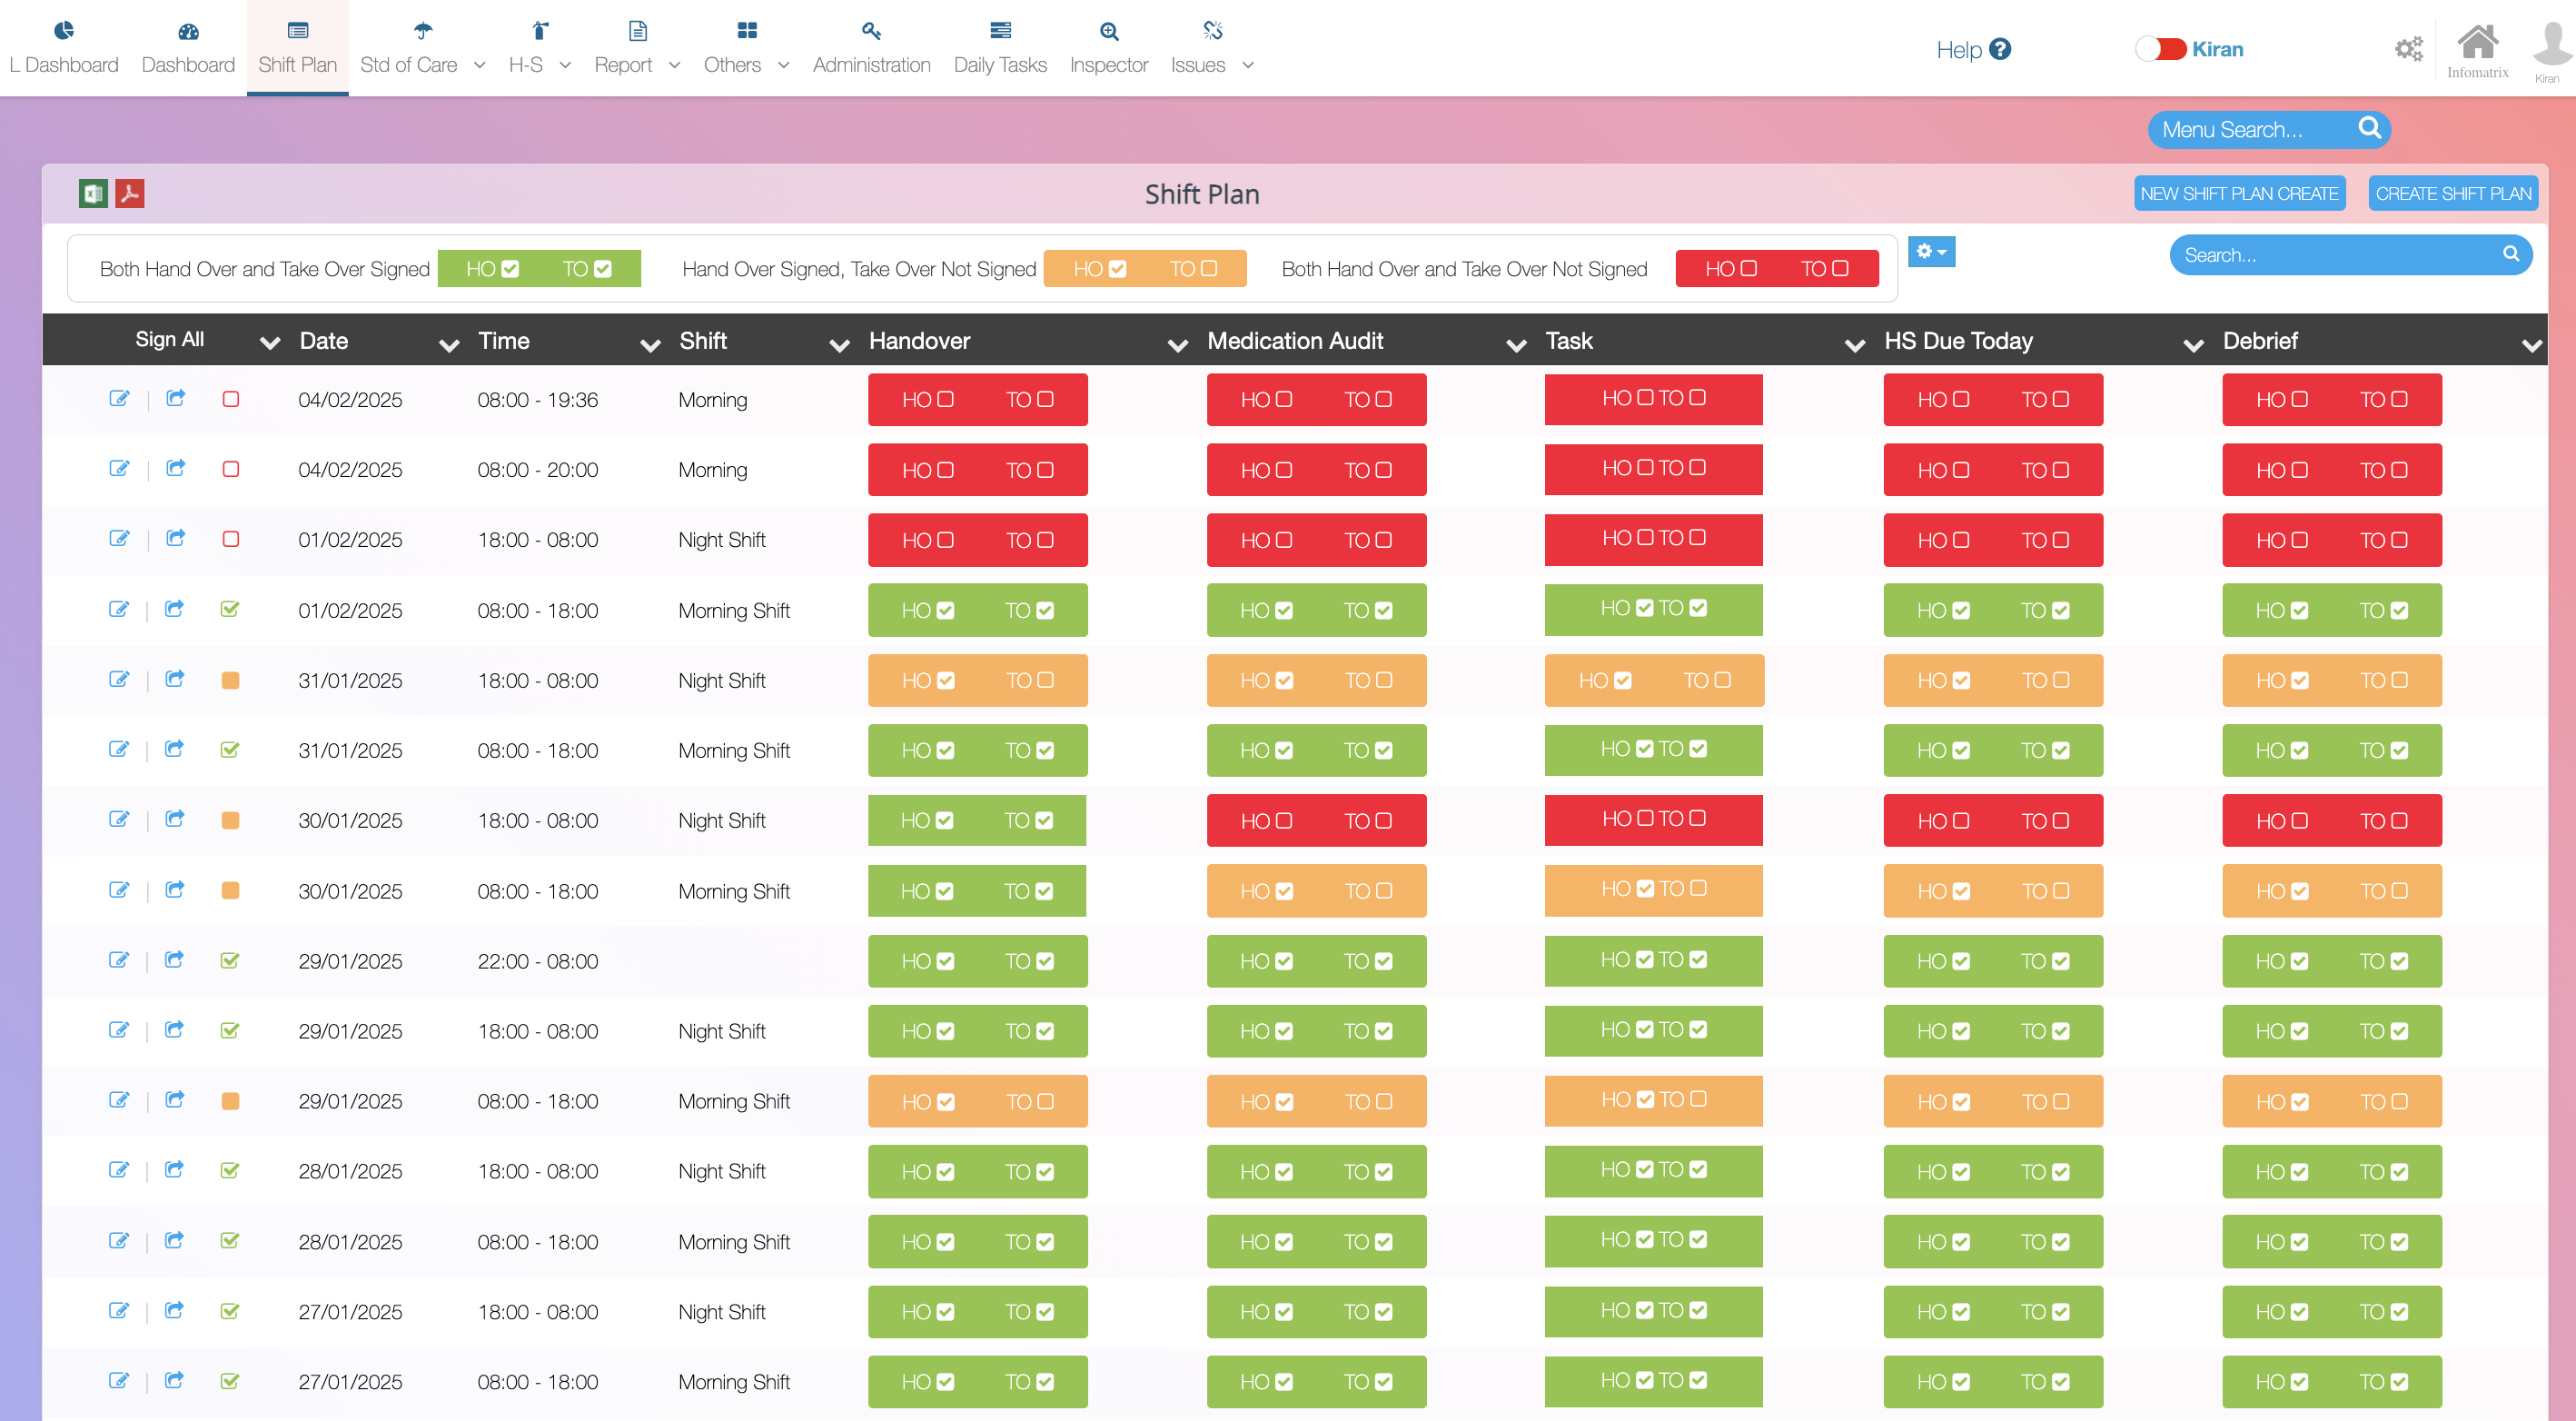Image resolution: width=2576 pixels, height=1421 pixels.
Task: Tick sign checkbox for 04/02/2025 08:00 - 20:00
Action: tap(231, 469)
